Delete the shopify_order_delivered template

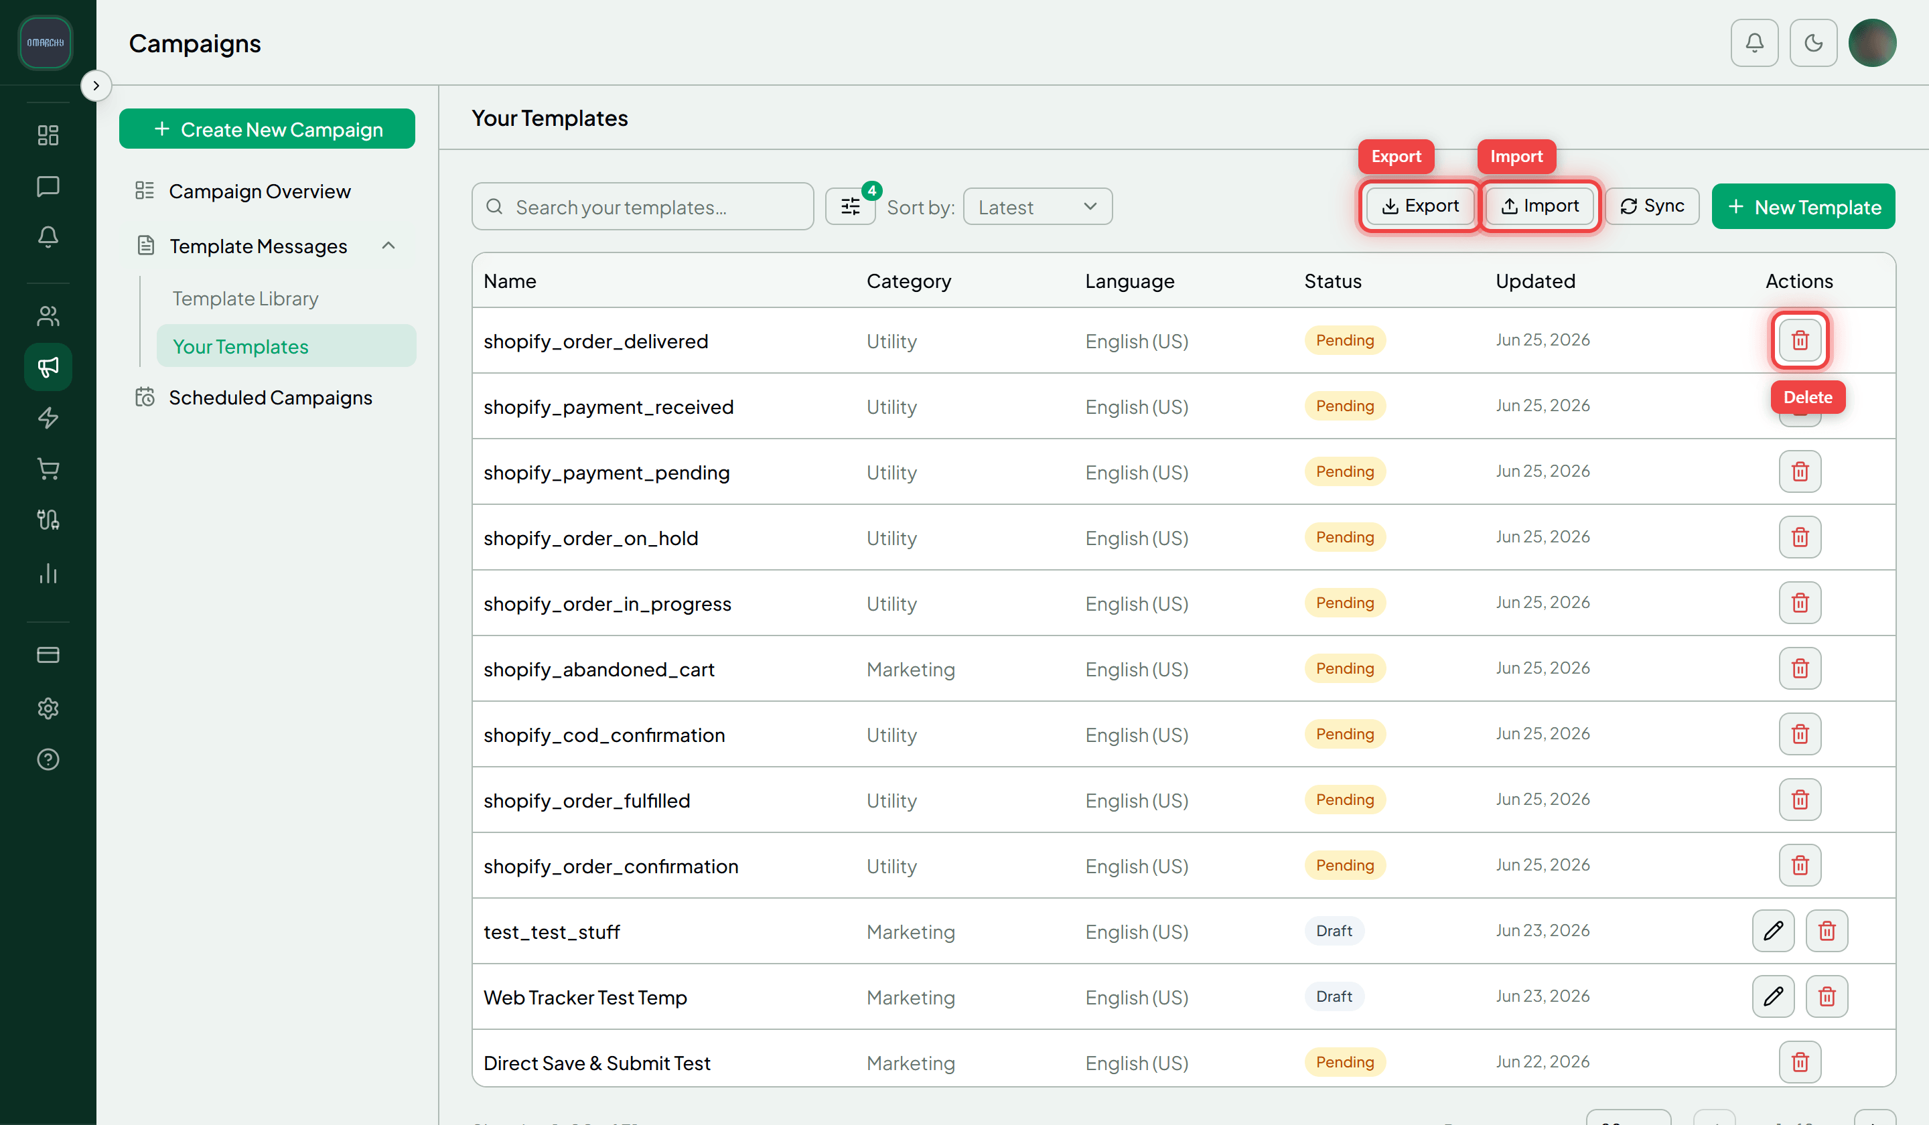pos(1800,340)
